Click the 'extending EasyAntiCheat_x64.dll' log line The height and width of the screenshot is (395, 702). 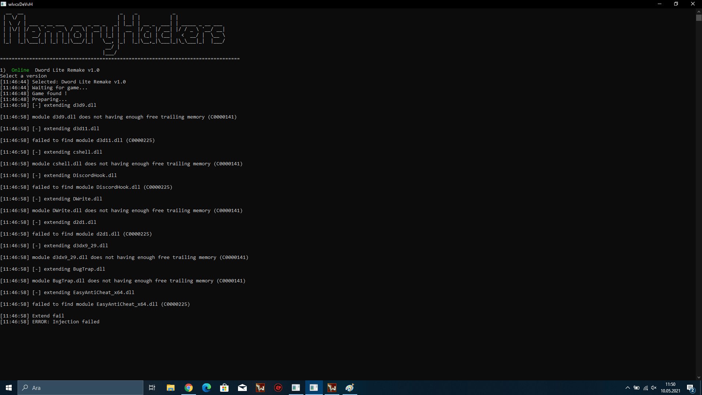click(x=67, y=292)
